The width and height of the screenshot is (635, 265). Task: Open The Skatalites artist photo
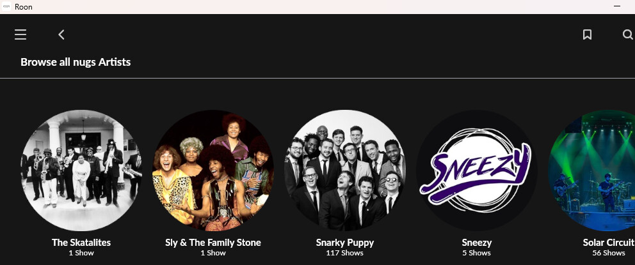81,170
